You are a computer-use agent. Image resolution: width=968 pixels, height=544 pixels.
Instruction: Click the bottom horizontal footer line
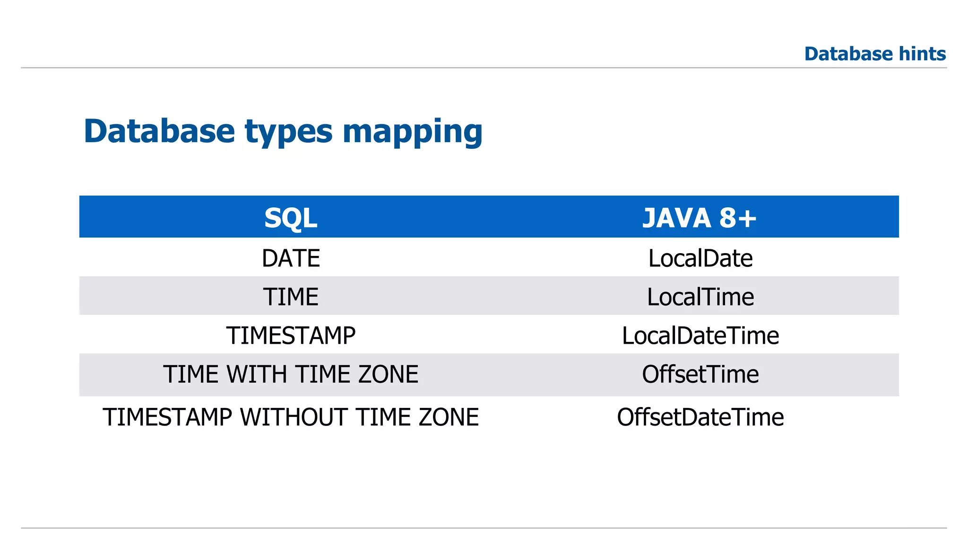pyautogui.click(x=484, y=528)
